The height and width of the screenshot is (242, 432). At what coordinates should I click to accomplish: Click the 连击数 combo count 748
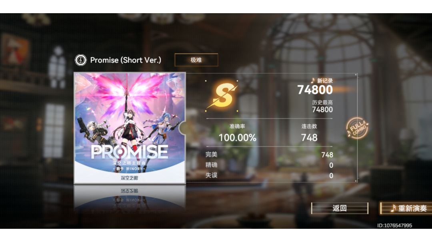(309, 137)
